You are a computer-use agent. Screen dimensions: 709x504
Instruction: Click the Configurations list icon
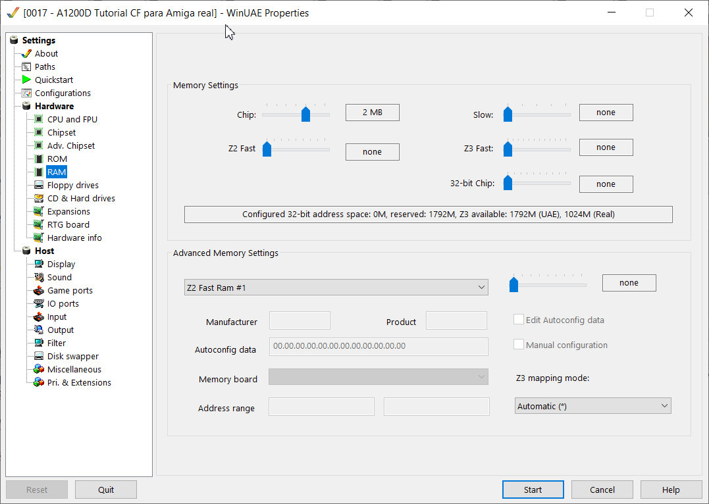point(26,93)
